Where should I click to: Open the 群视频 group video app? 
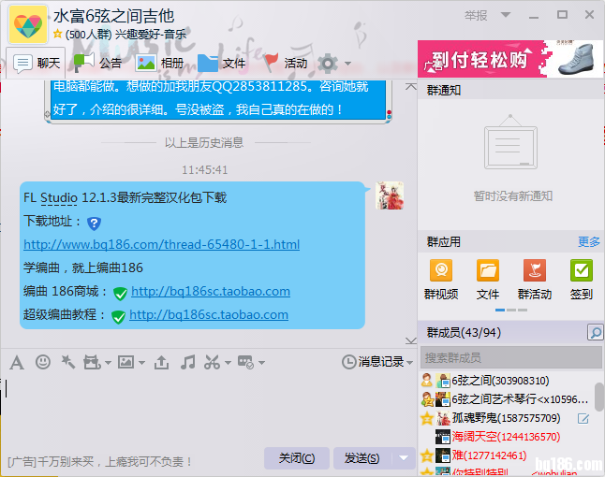441,280
